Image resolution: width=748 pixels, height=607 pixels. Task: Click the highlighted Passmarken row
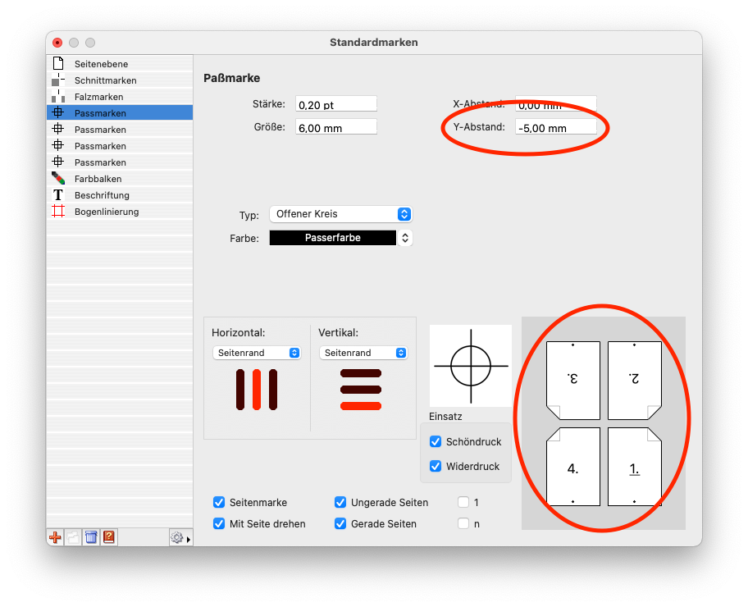click(x=120, y=112)
